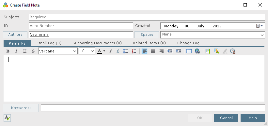Toggle Underline formatting
268x126 pixels.
click(25, 51)
